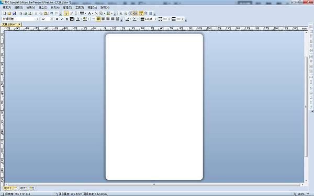The width and height of the screenshot is (314, 196).
Task: Expand the barcode tool dropdown arrow
Action: (x=85, y=14)
